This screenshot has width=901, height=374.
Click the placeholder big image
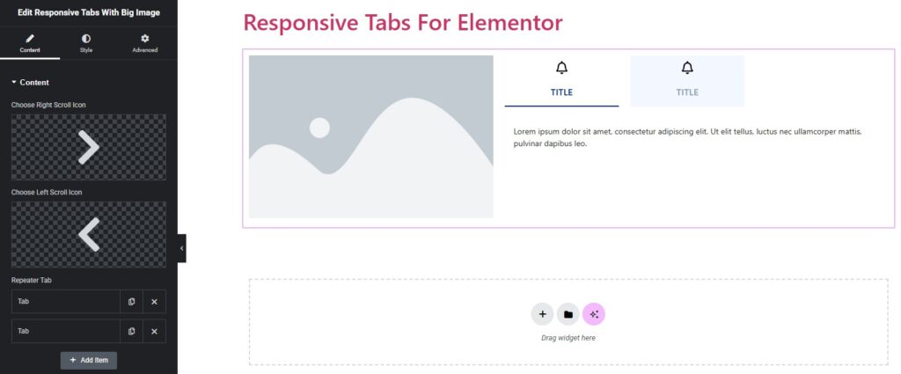tap(370, 136)
